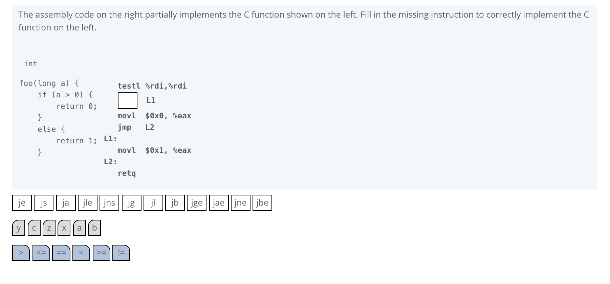The width and height of the screenshot is (610, 284).
Task: Choose the 'b' variable tile
Action: coord(94,228)
